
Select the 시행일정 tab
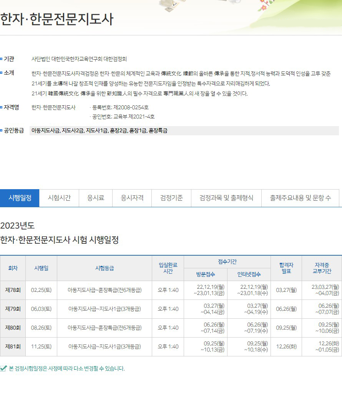coord(20,198)
